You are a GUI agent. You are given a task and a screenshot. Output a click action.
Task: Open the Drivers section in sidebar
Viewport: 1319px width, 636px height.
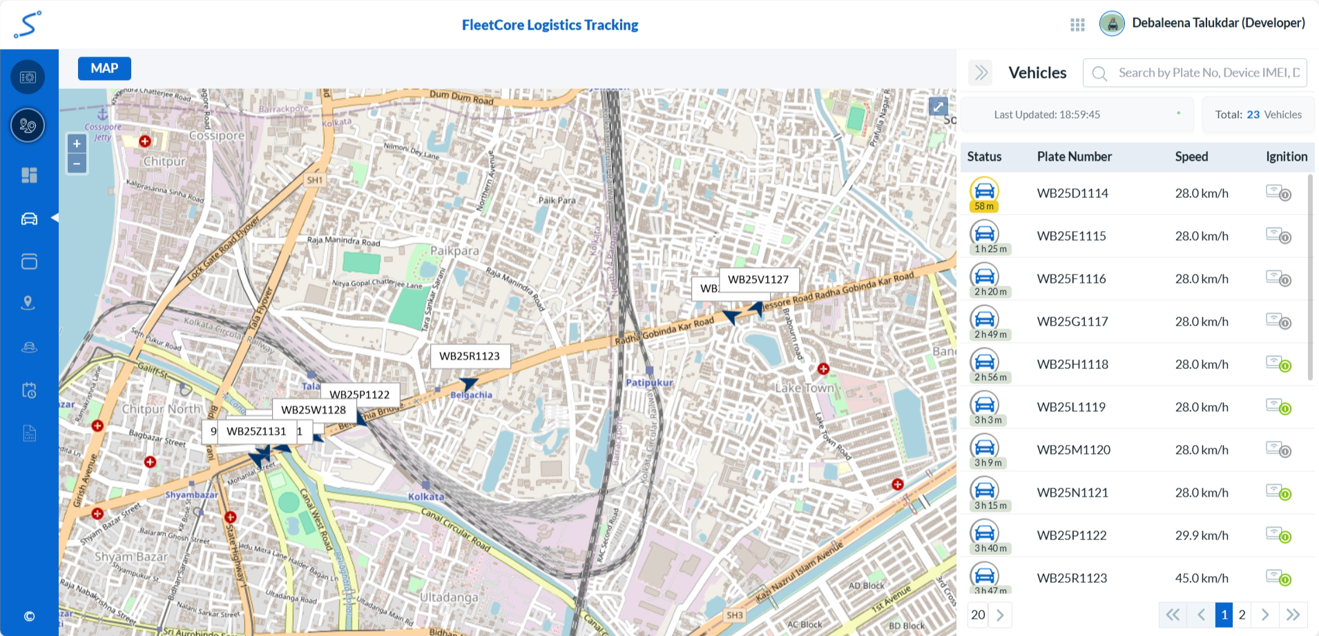pyautogui.click(x=28, y=346)
